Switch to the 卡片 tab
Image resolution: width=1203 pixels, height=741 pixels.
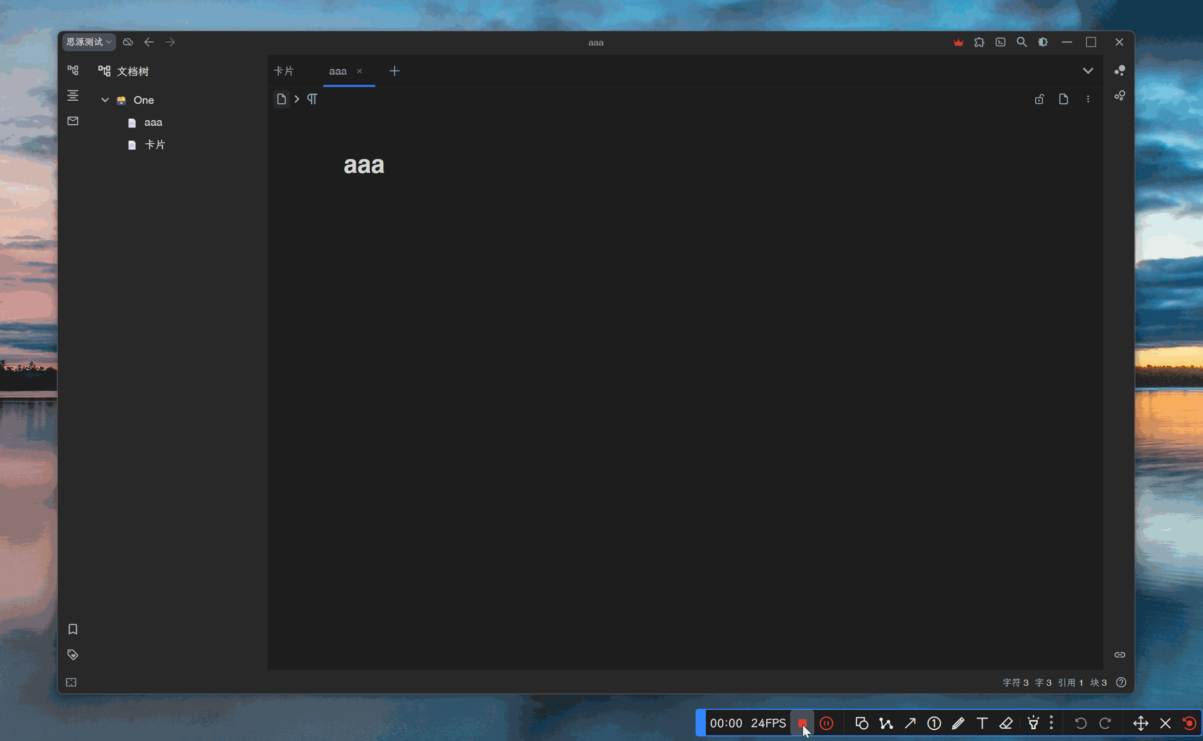[x=284, y=71]
